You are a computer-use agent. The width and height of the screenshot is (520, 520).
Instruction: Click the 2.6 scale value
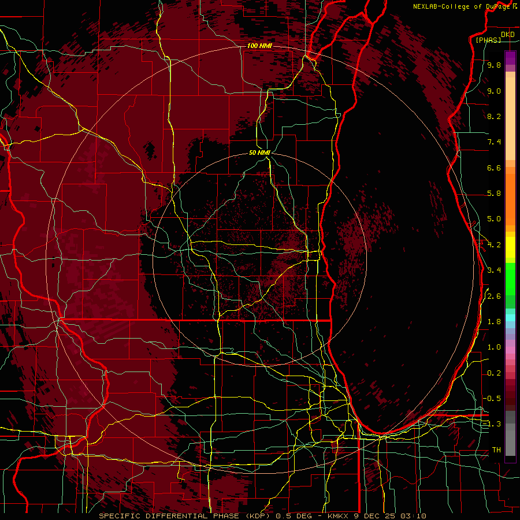(x=494, y=296)
